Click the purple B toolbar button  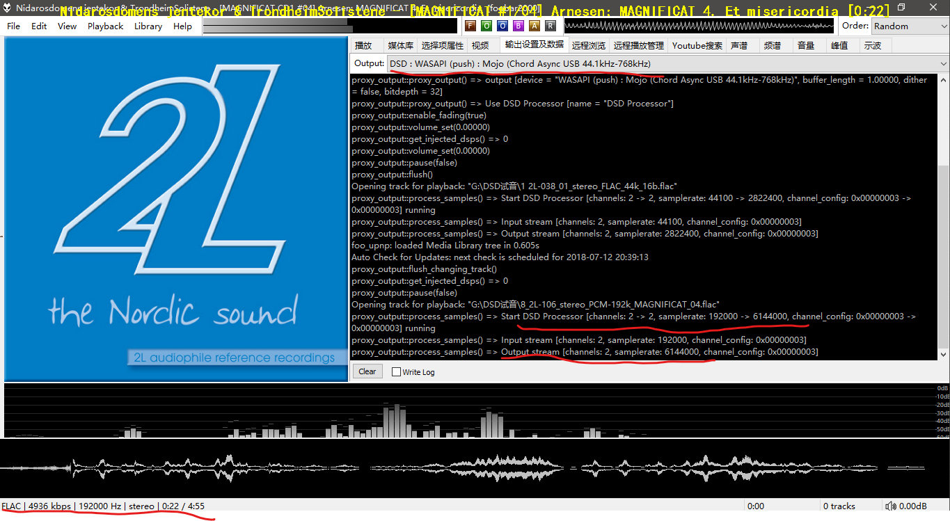tap(518, 26)
